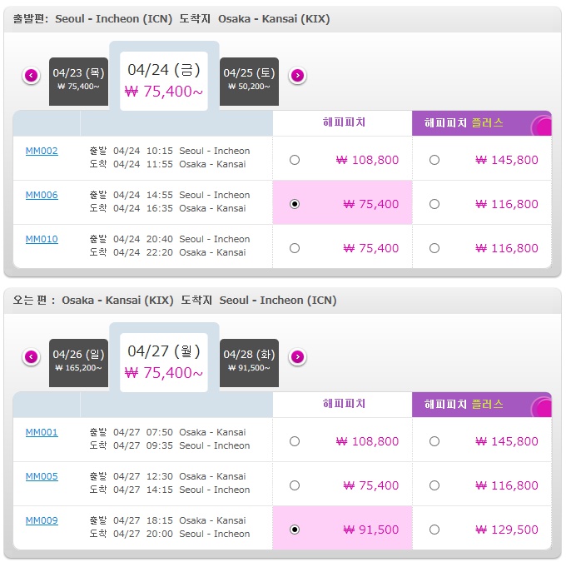The height and width of the screenshot is (562, 566).
Task: Select MM009 Happy Peach Plus ₩129,500 fare
Action: click(434, 530)
